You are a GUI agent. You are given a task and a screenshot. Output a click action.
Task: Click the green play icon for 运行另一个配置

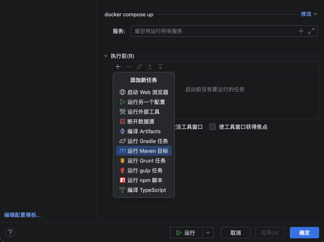pos(123,102)
